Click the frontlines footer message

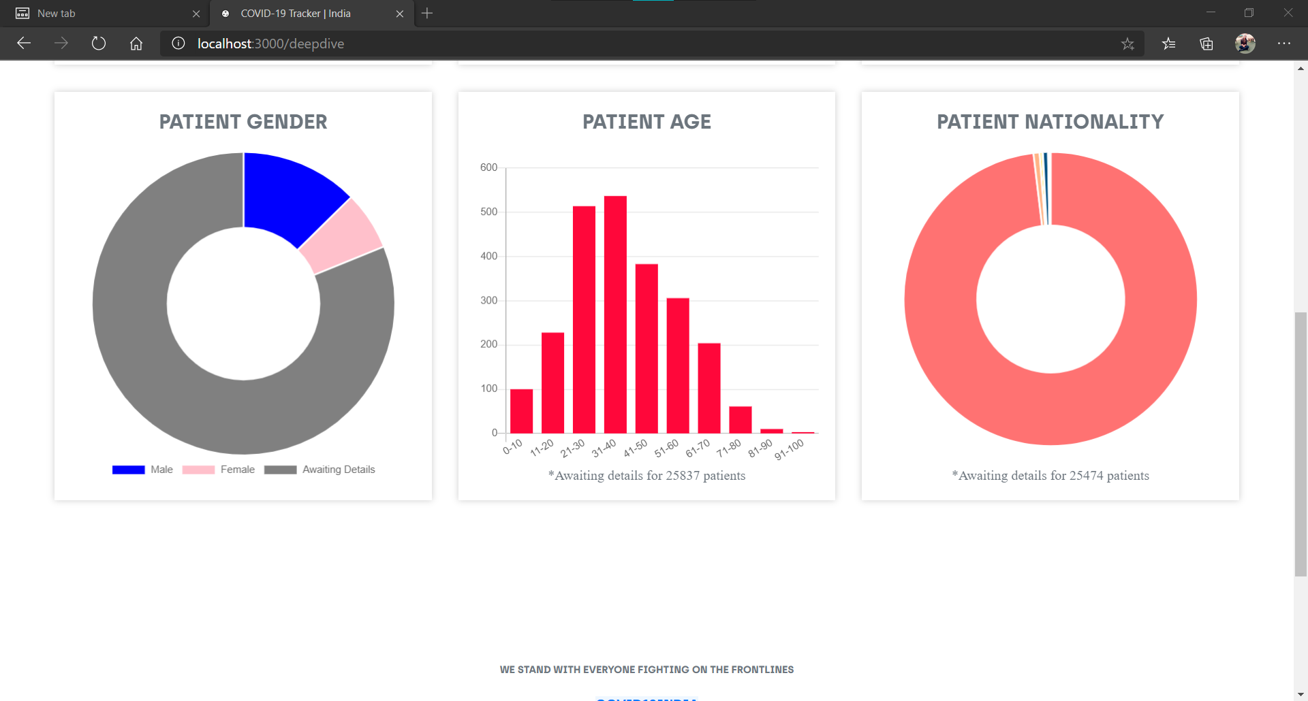[647, 670]
